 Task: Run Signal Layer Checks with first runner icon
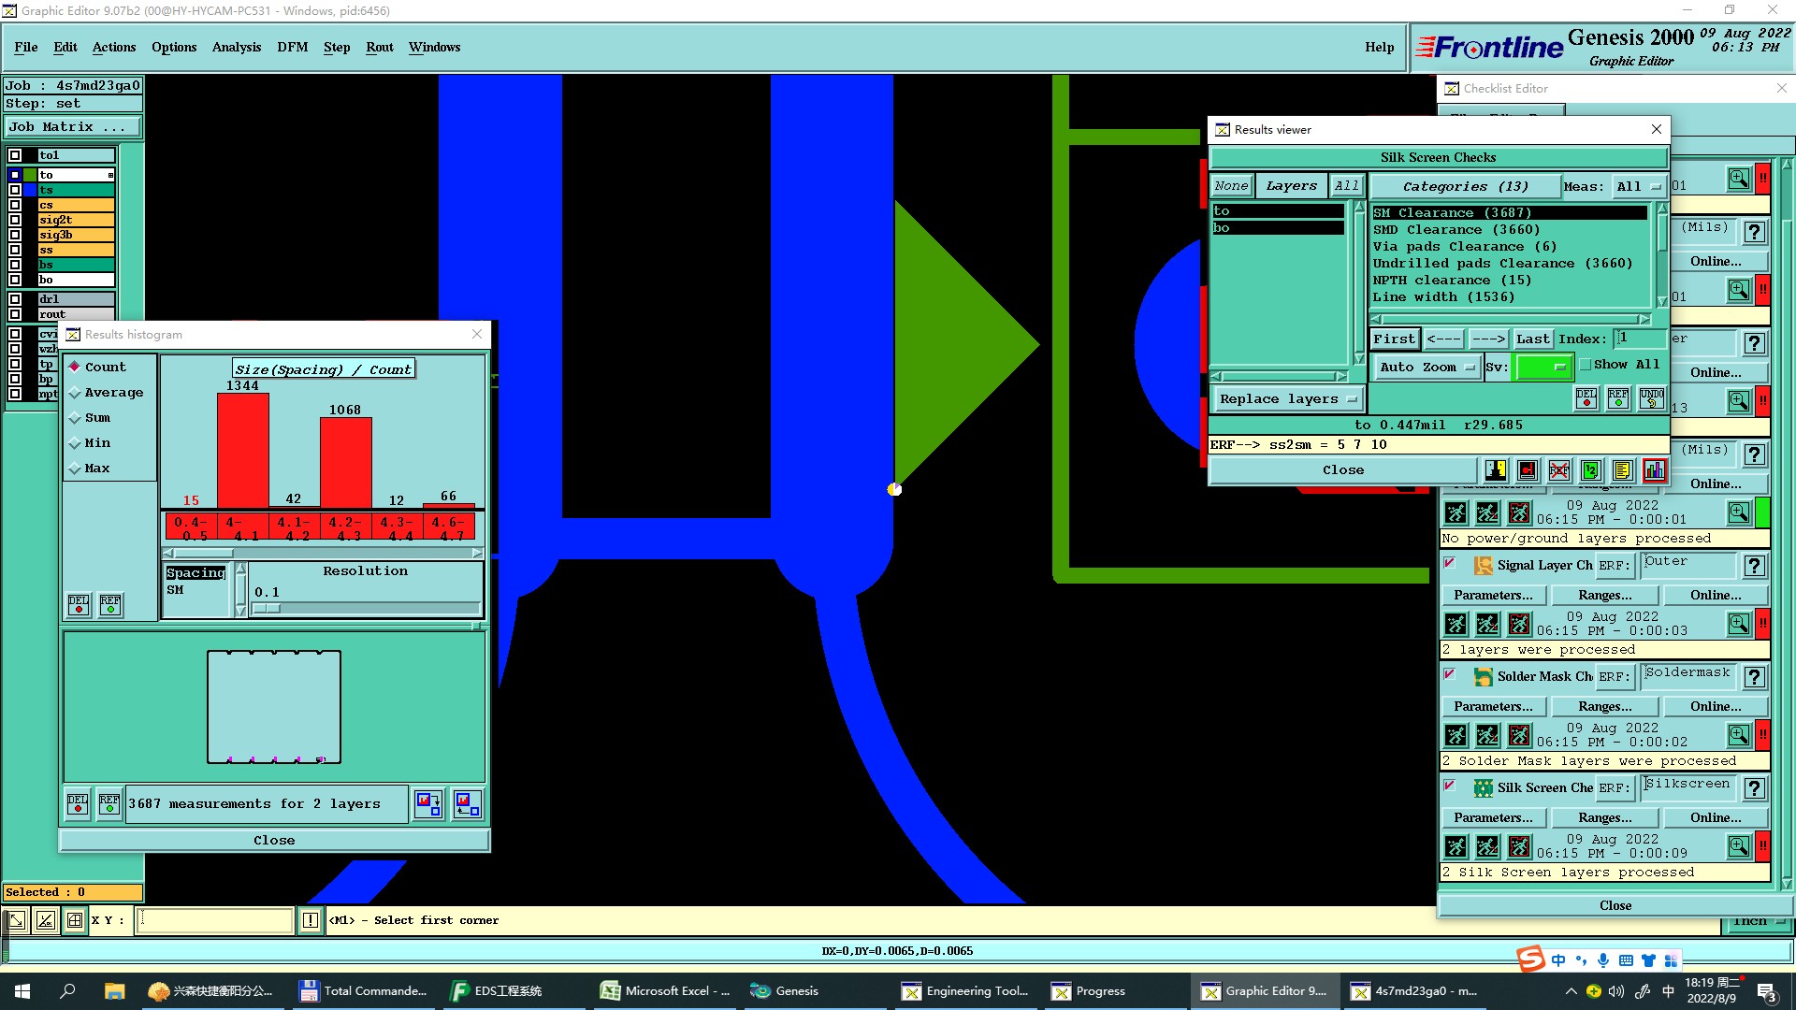click(x=1456, y=624)
